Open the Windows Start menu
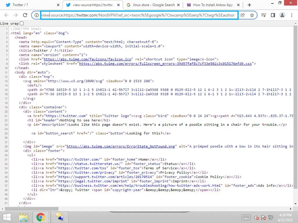298x223 pixels. [x=7, y=217]
